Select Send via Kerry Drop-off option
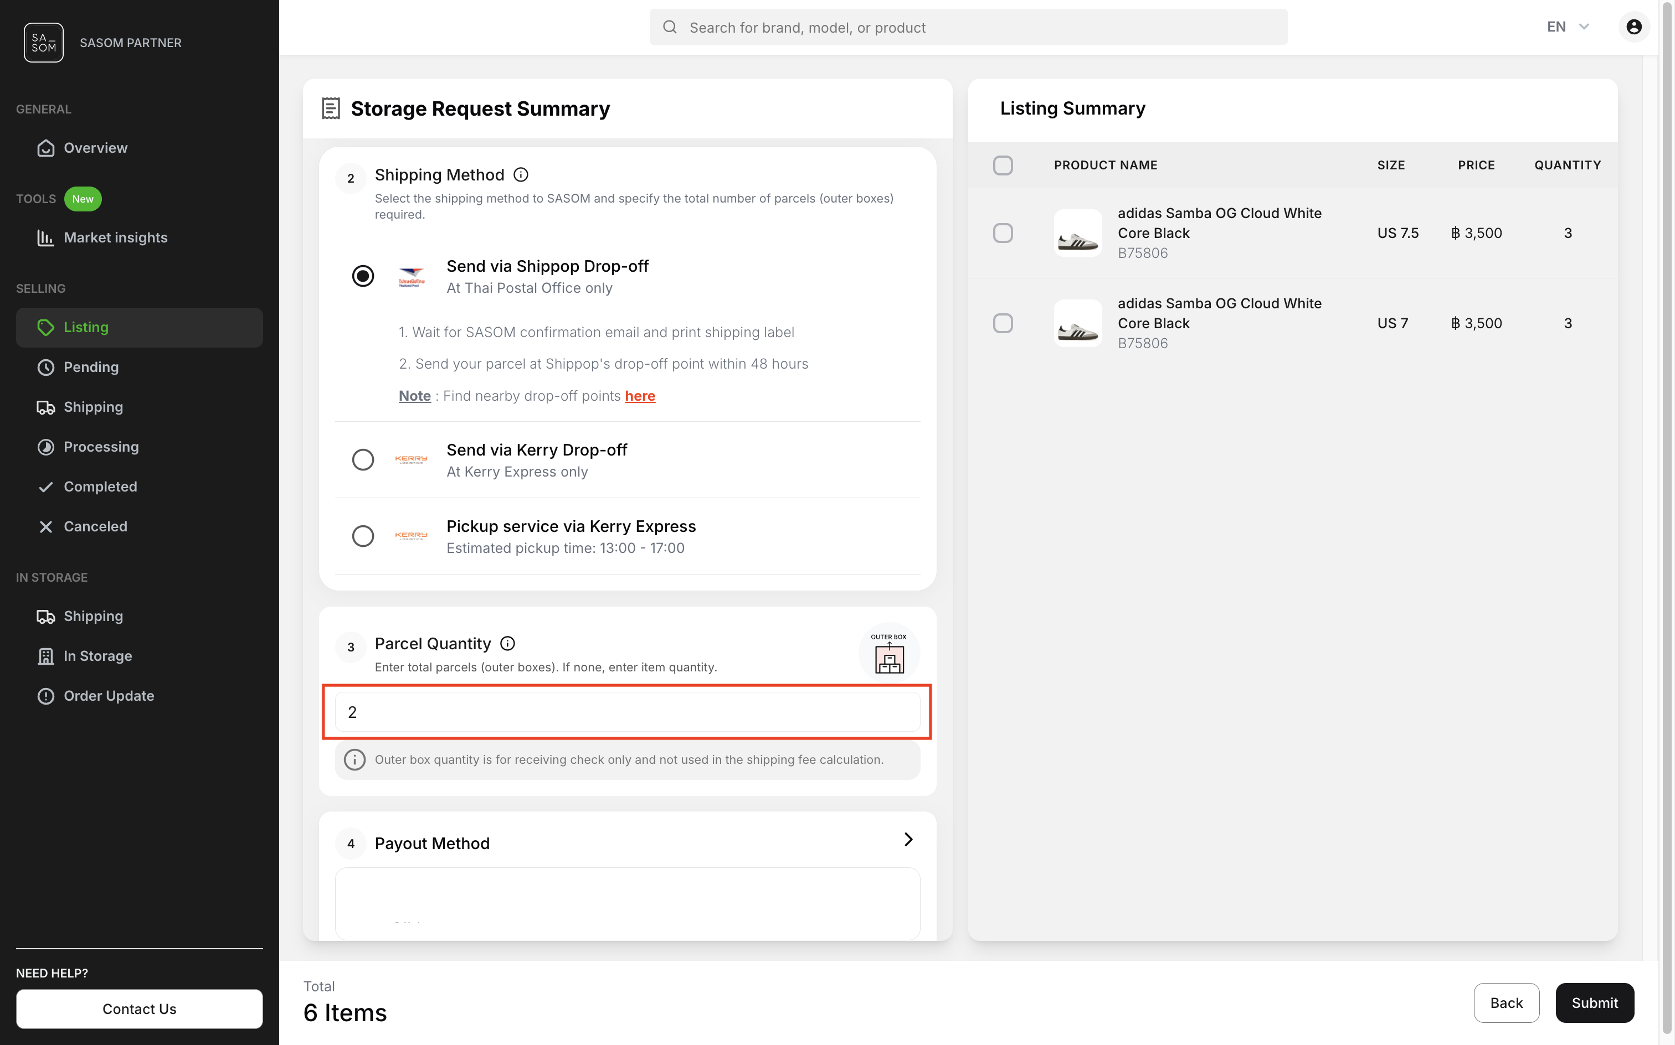The width and height of the screenshot is (1675, 1045). [363, 459]
